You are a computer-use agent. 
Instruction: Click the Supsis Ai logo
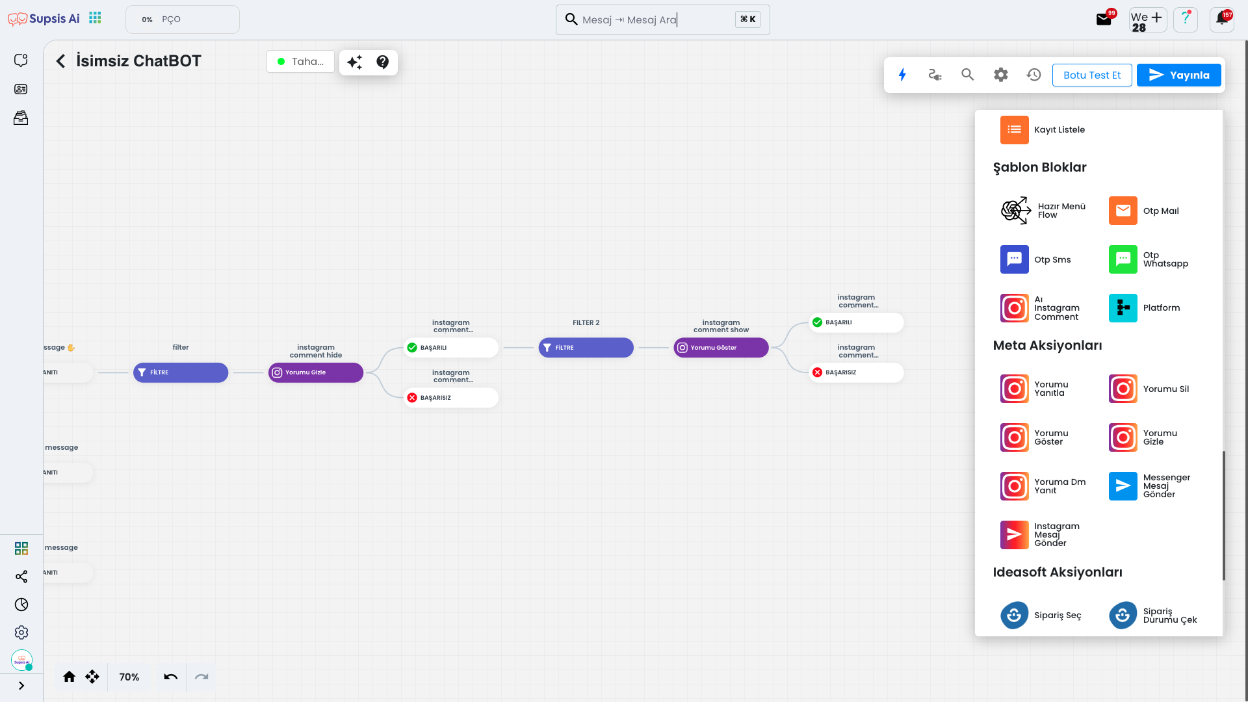44,19
